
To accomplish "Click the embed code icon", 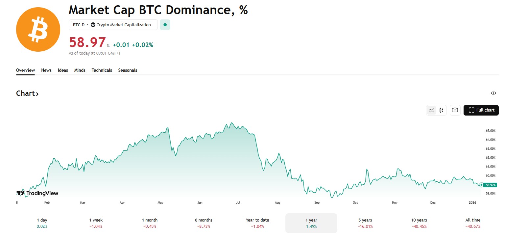I will point(493,93).
